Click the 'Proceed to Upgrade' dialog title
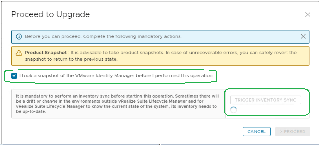Screen dimensions: 319x145 pos(50,14)
